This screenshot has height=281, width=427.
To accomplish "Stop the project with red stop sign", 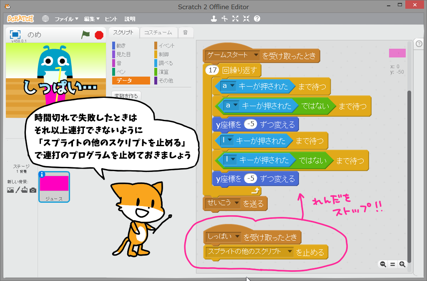I will click(x=99, y=35).
